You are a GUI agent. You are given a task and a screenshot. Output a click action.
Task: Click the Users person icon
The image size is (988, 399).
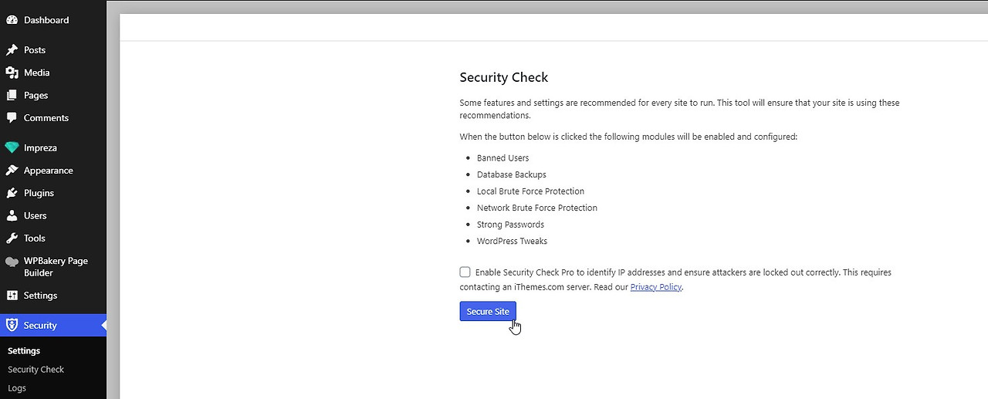12,216
